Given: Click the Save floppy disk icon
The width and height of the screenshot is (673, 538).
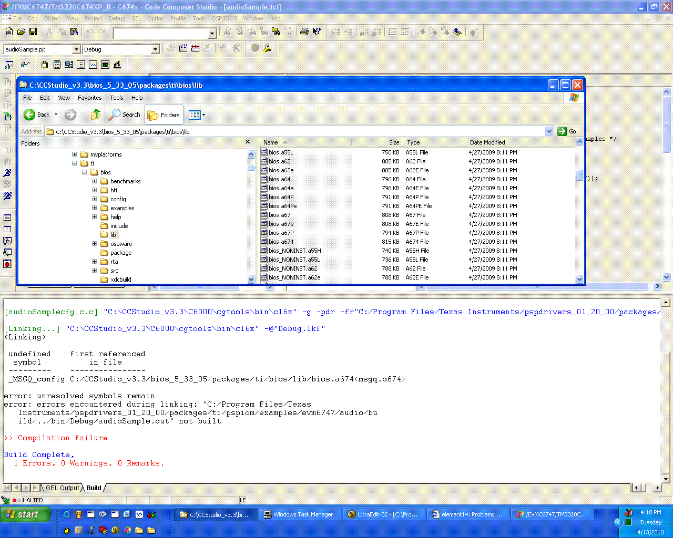Looking at the screenshot, I should (33, 32).
